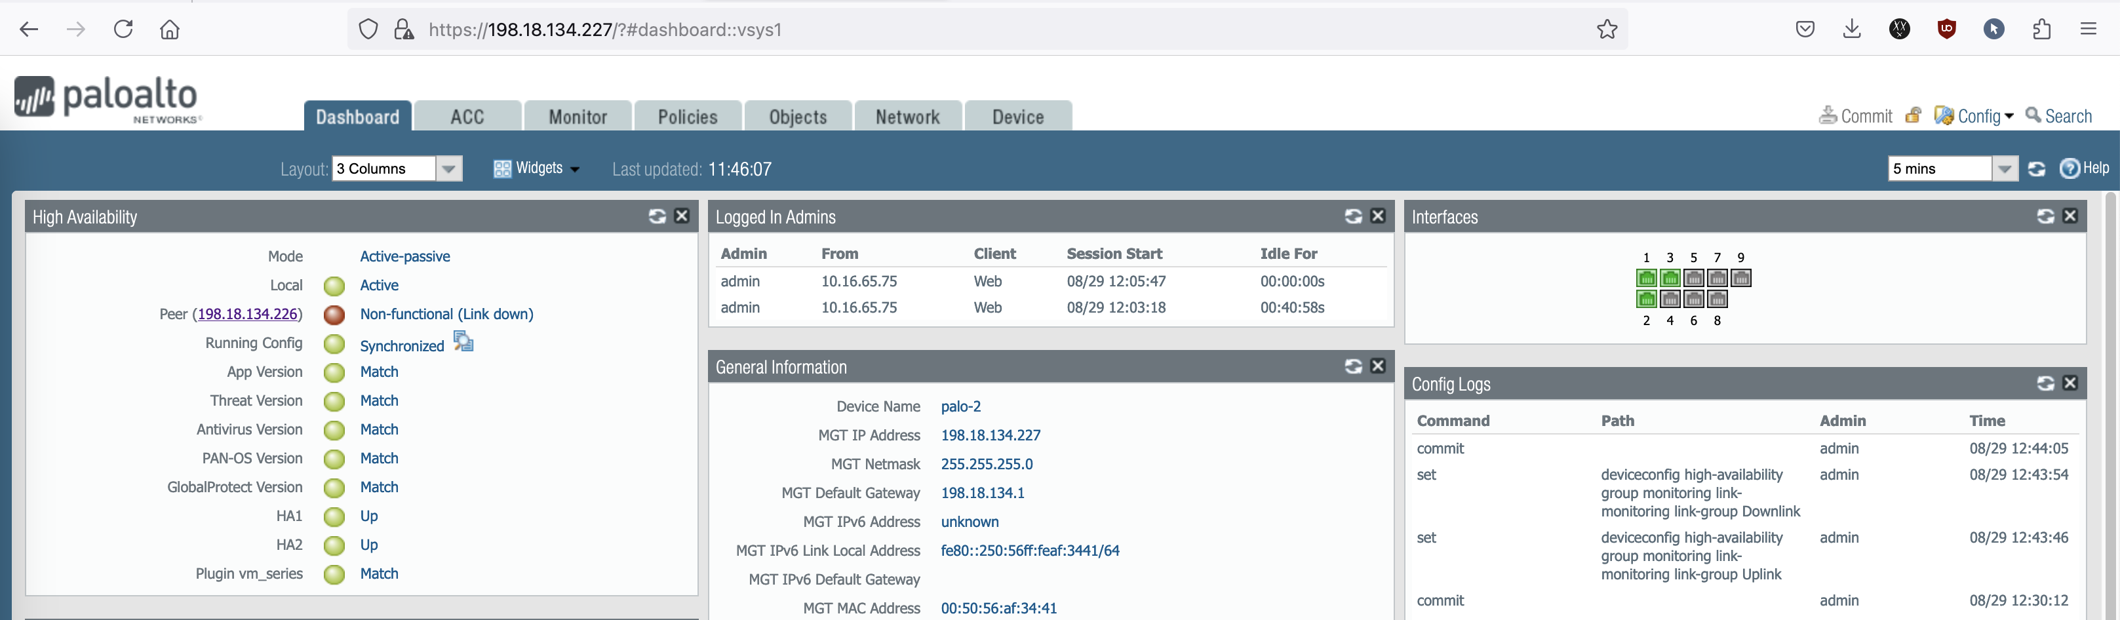Screen dimensions: 2120x620
Task: Open the peer link 198.18.134.226
Action: point(247,314)
